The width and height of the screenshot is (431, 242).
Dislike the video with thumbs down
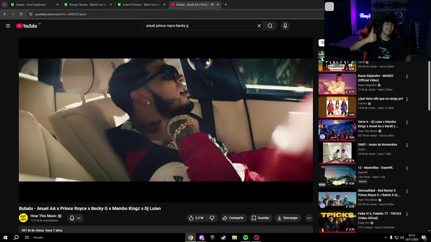(x=212, y=218)
